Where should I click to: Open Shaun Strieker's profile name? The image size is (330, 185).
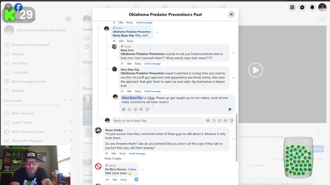pyautogui.click(x=114, y=130)
